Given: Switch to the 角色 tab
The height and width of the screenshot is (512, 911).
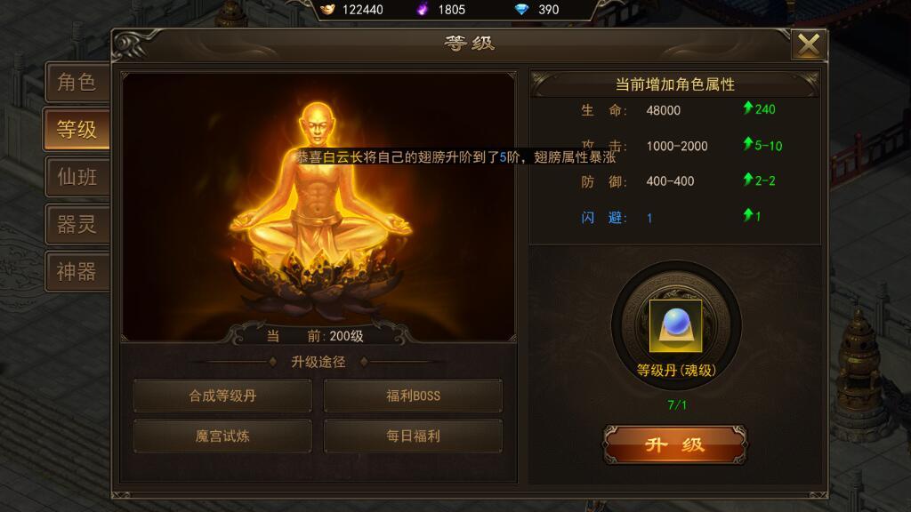Looking at the screenshot, I should [x=77, y=83].
